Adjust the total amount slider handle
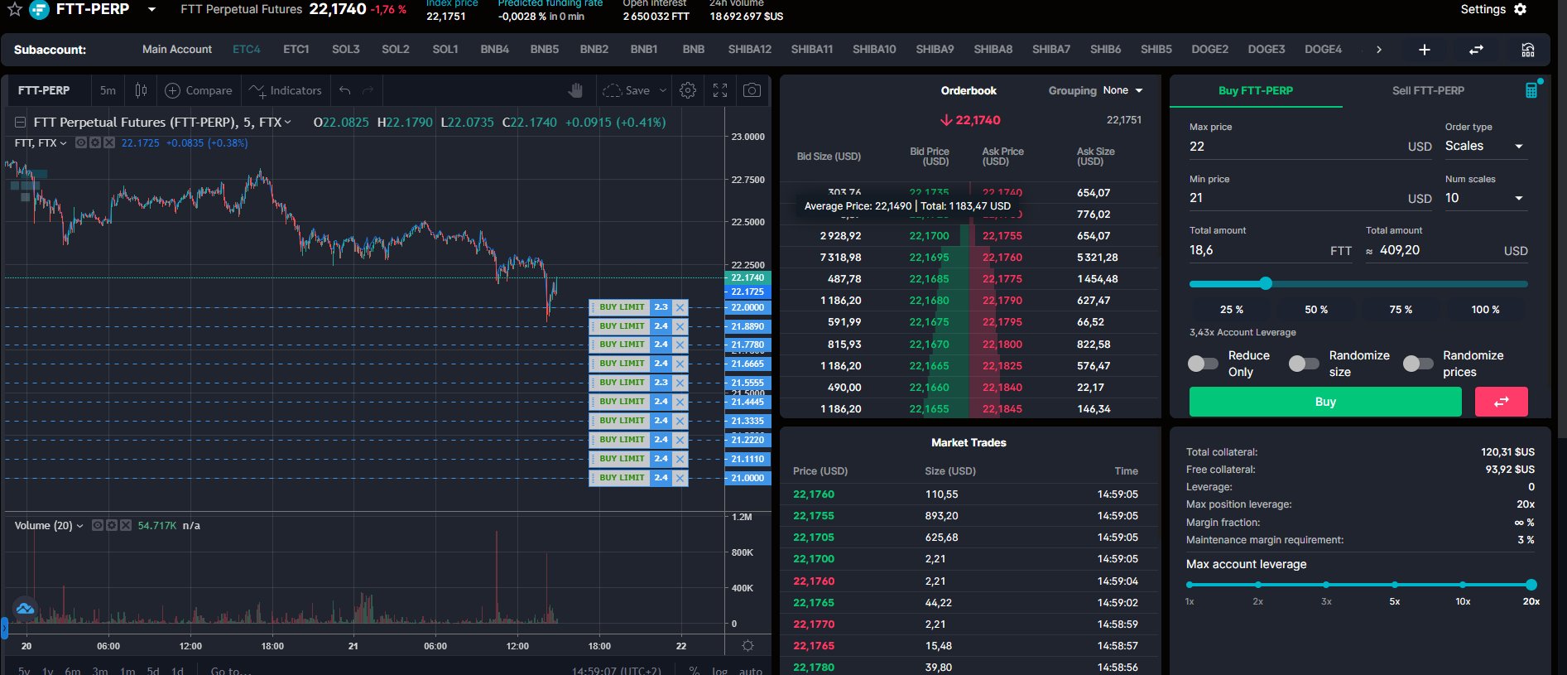 [1266, 283]
